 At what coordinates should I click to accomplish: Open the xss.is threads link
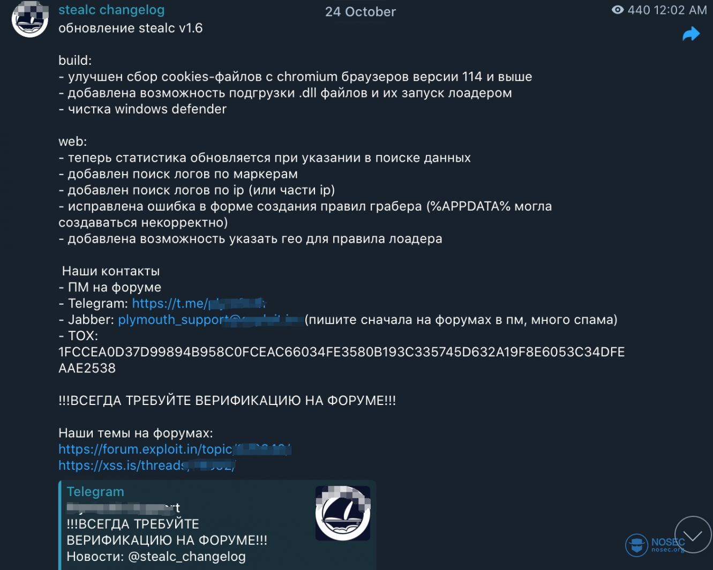(147, 466)
